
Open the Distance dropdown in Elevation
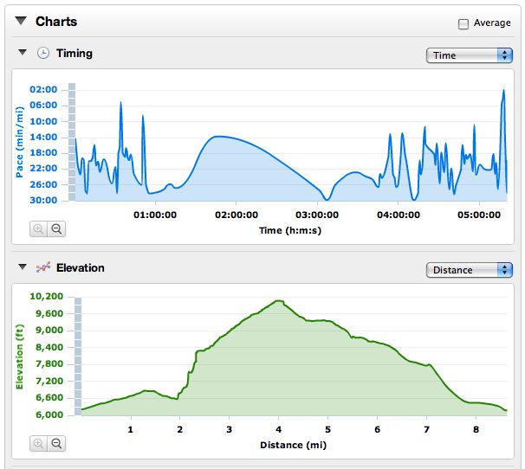(470, 270)
